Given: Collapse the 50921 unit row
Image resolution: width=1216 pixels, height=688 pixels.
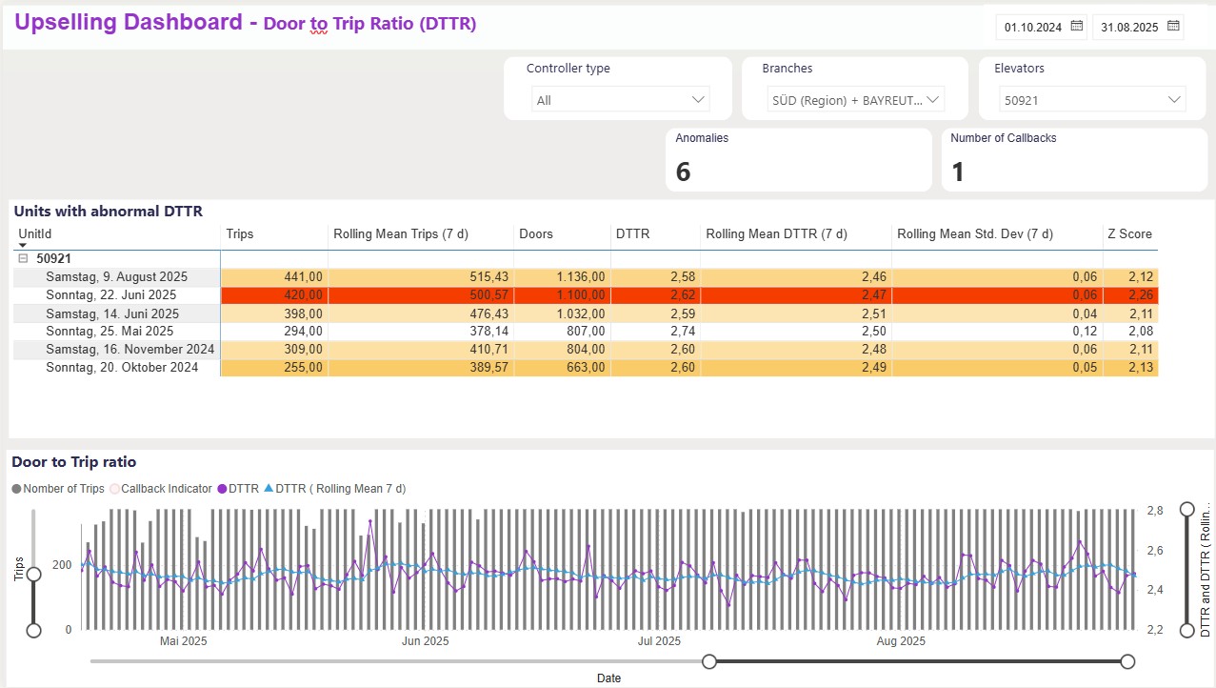Looking at the screenshot, I should coord(23,258).
